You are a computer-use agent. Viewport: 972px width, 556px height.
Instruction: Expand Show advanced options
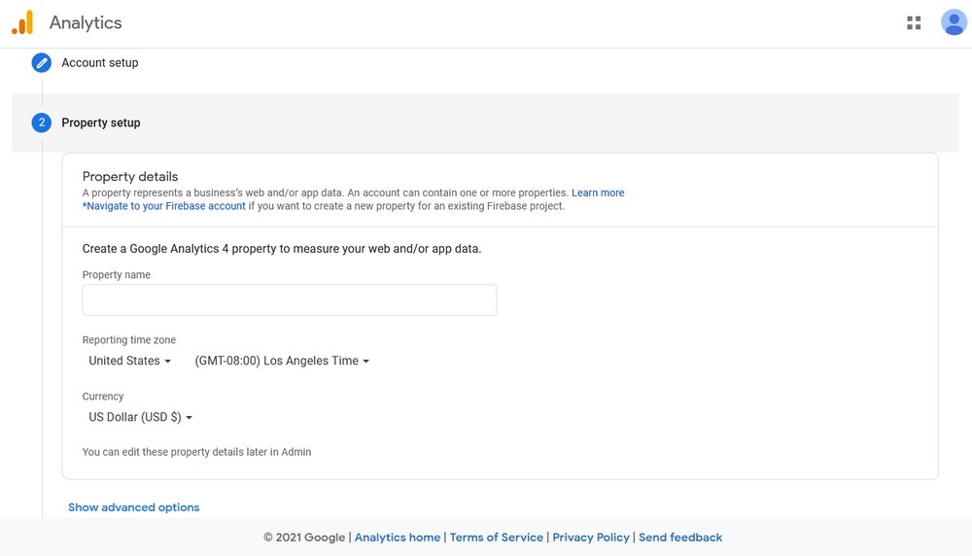click(x=134, y=507)
